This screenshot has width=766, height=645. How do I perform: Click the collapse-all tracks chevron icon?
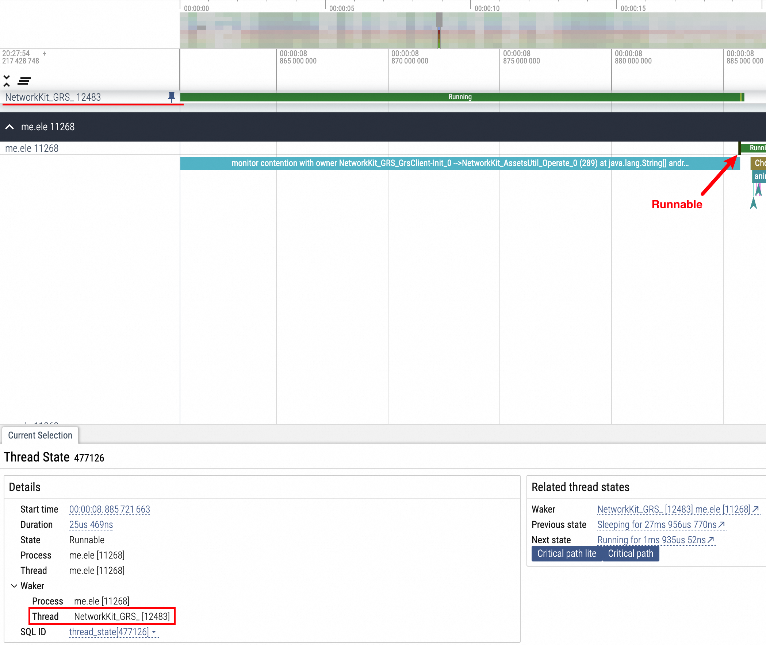click(7, 81)
